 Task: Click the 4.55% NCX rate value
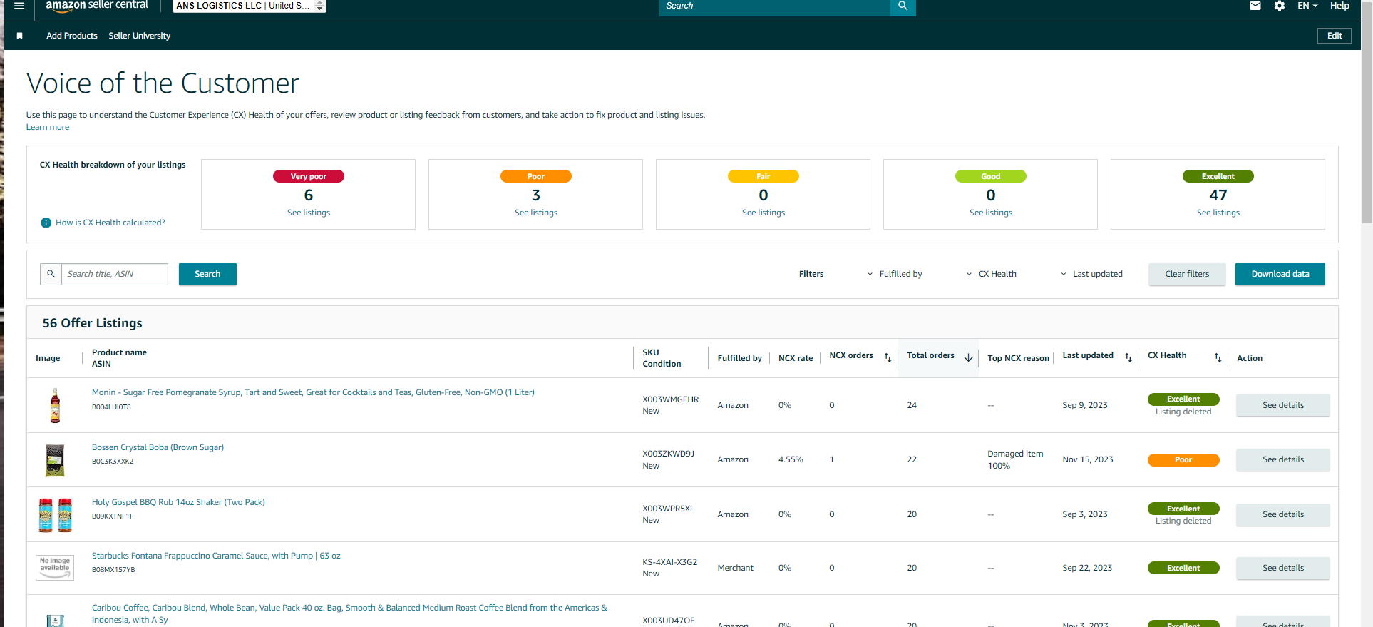(x=791, y=459)
